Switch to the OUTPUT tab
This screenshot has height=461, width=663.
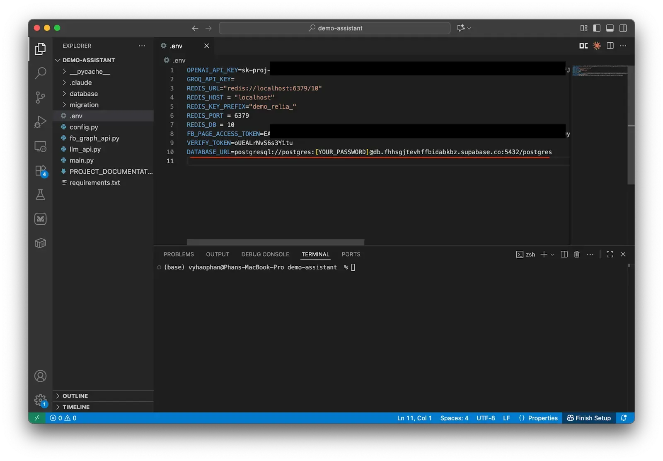pos(217,254)
